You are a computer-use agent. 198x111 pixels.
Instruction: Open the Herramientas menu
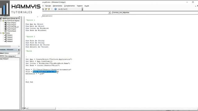58,6
